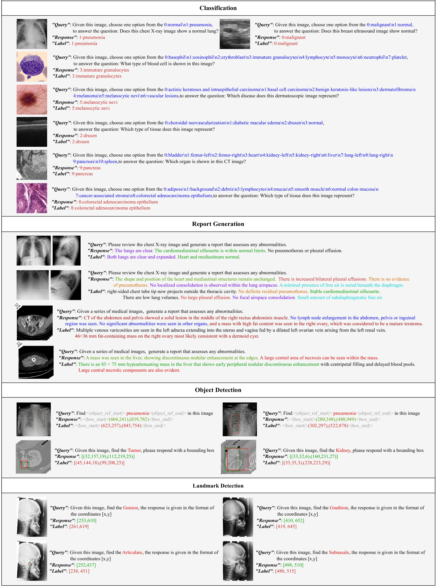Image resolution: width=437 pixels, height=588 pixels.
Task: Select 'Heart and mediastinum normal.' label text
Action: click(209, 257)
